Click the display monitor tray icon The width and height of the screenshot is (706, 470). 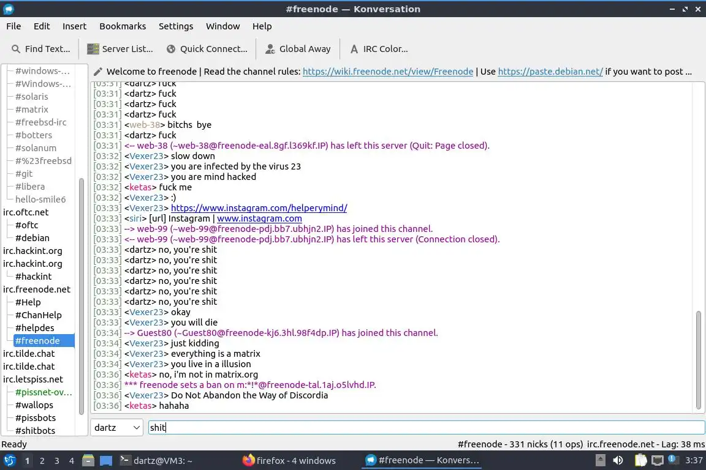[658, 460]
